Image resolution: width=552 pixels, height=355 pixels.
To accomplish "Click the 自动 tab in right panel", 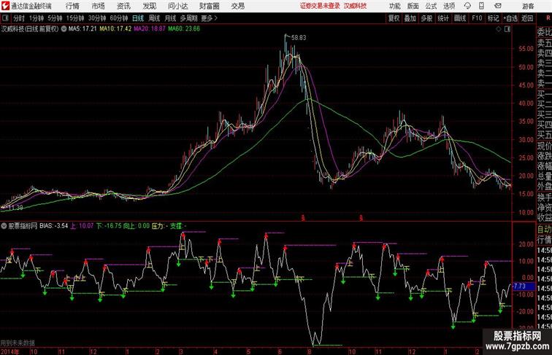I will [544, 230].
